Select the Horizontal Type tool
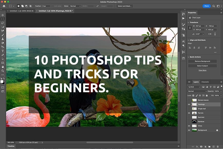This screenshot has height=149, width=223. tap(3, 51)
